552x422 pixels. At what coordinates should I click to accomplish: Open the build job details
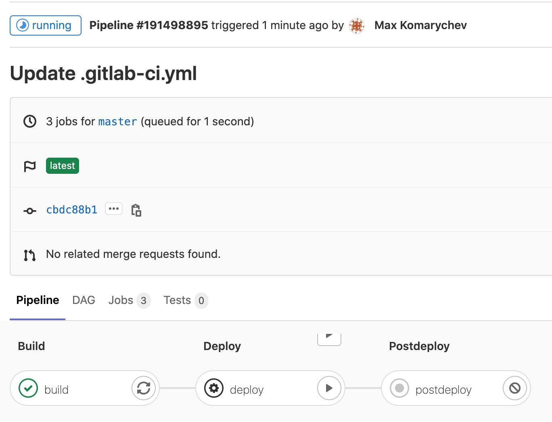point(56,390)
